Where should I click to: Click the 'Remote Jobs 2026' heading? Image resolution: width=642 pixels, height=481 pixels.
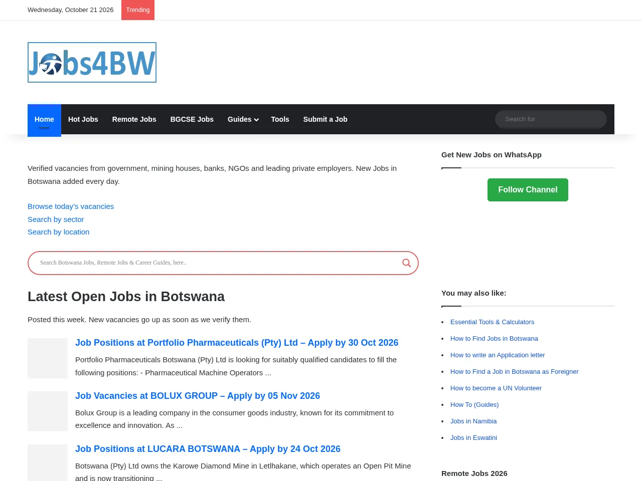click(474, 473)
